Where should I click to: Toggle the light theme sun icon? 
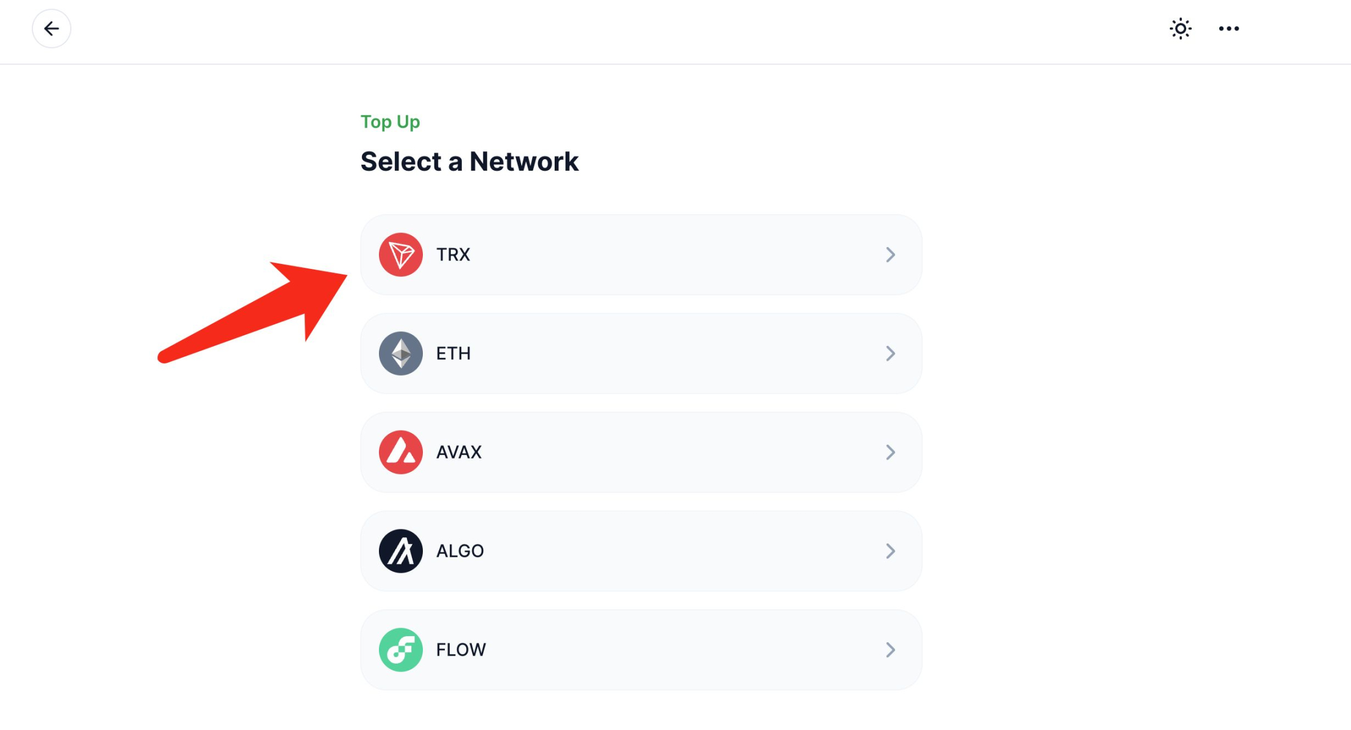(1180, 29)
